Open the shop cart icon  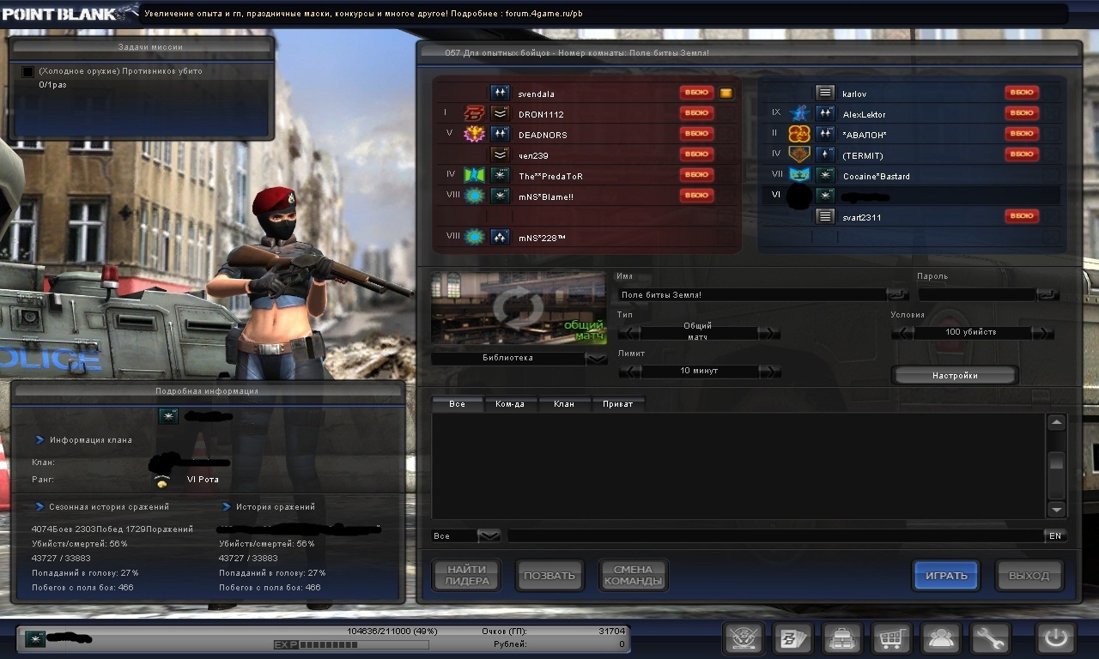coord(891,638)
